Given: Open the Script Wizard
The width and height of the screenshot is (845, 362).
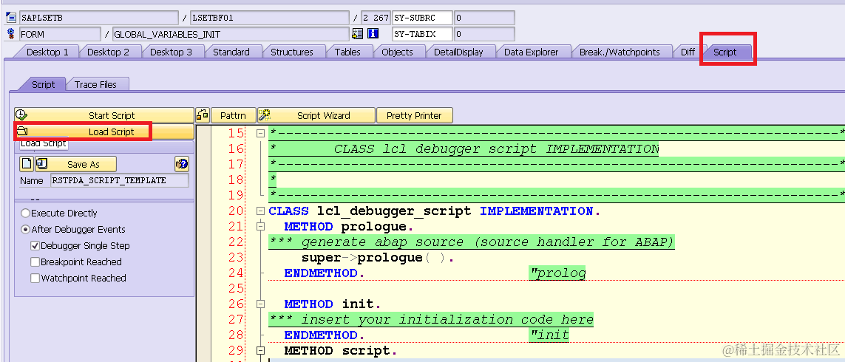Looking at the screenshot, I should point(316,115).
